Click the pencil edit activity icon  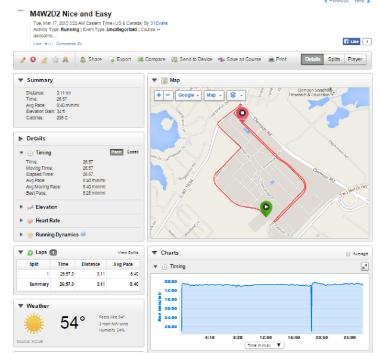[23, 60]
